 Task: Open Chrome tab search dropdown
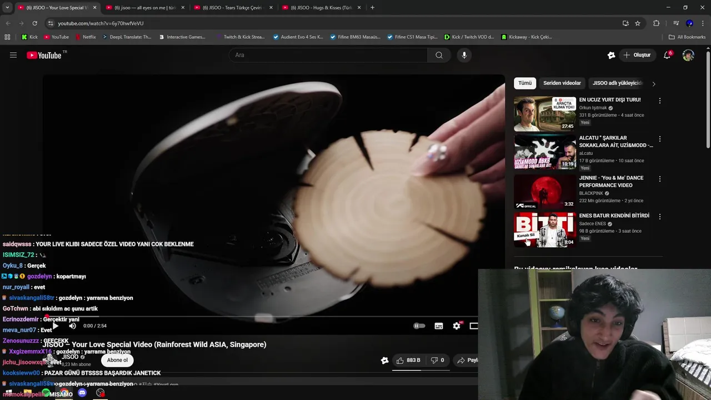click(7, 8)
